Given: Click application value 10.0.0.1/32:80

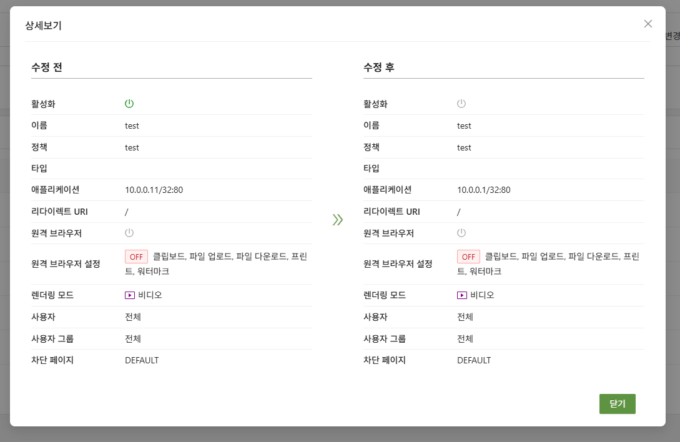Looking at the screenshot, I should (x=483, y=190).
